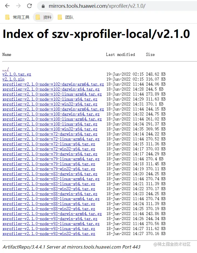Click the browser back arrow
The image size is (197, 253).
coord(7,6)
